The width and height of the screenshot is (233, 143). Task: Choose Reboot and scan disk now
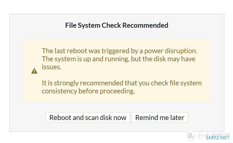[88, 118]
